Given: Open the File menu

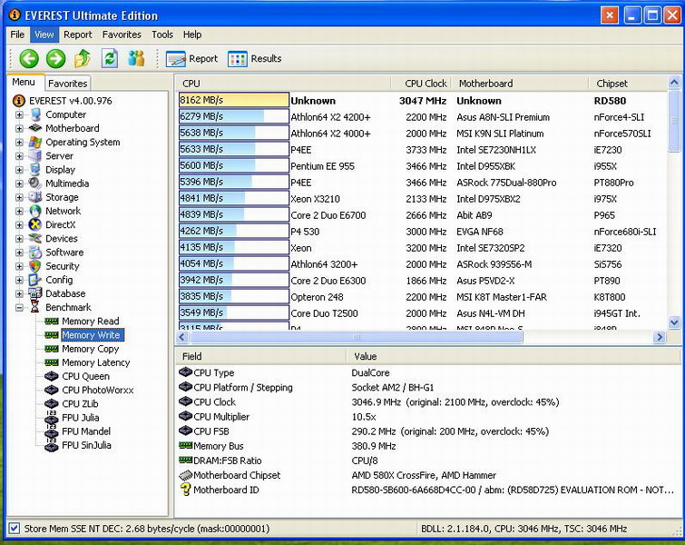Looking at the screenshot, I should tap(17, 35).
